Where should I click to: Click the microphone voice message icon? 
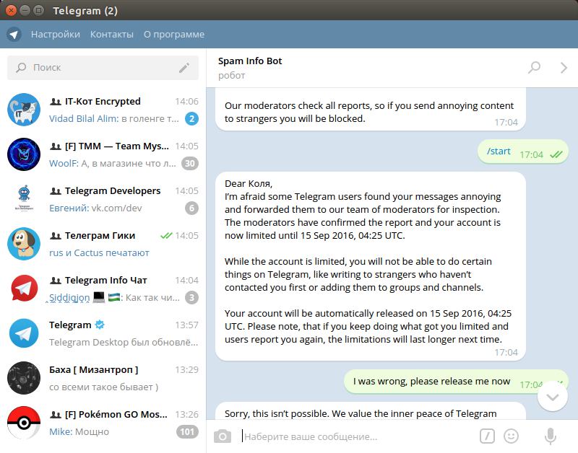(x=551, y=436)
